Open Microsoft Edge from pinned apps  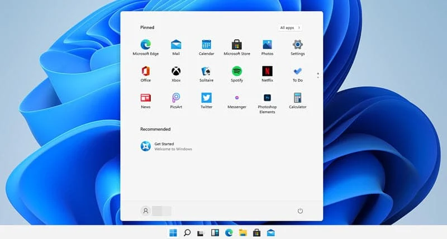tap(145, 47)
